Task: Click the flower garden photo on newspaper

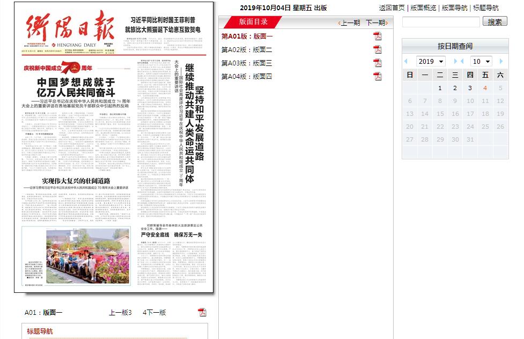Action: [x=87, y=256]
